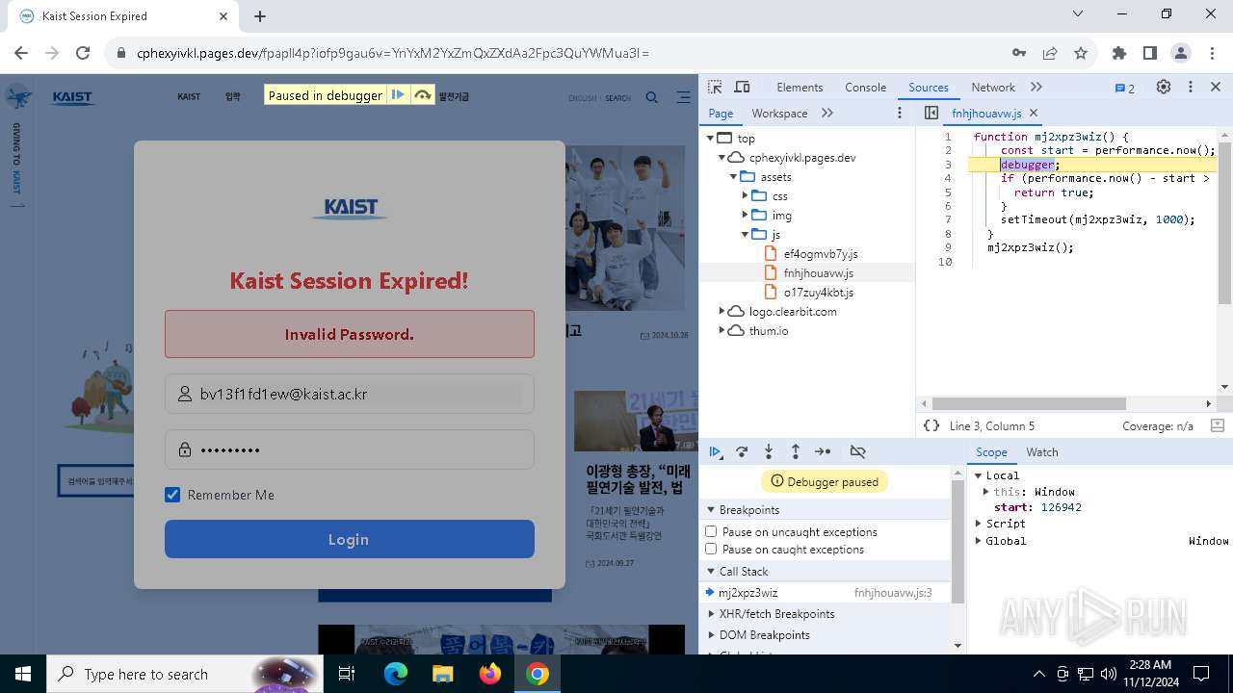Open browser extensions puzzle icon
Viewport: 1233px width, 693px height.
pos(1118,53)
